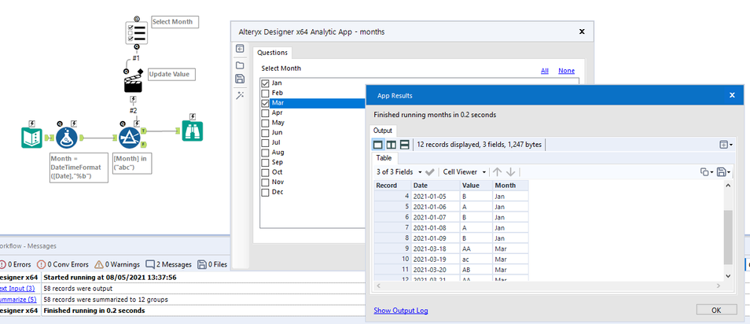This screenshot has height=324, width=750.
Task: Click the down arrow in results toolbar
Action: click(510, 171)
